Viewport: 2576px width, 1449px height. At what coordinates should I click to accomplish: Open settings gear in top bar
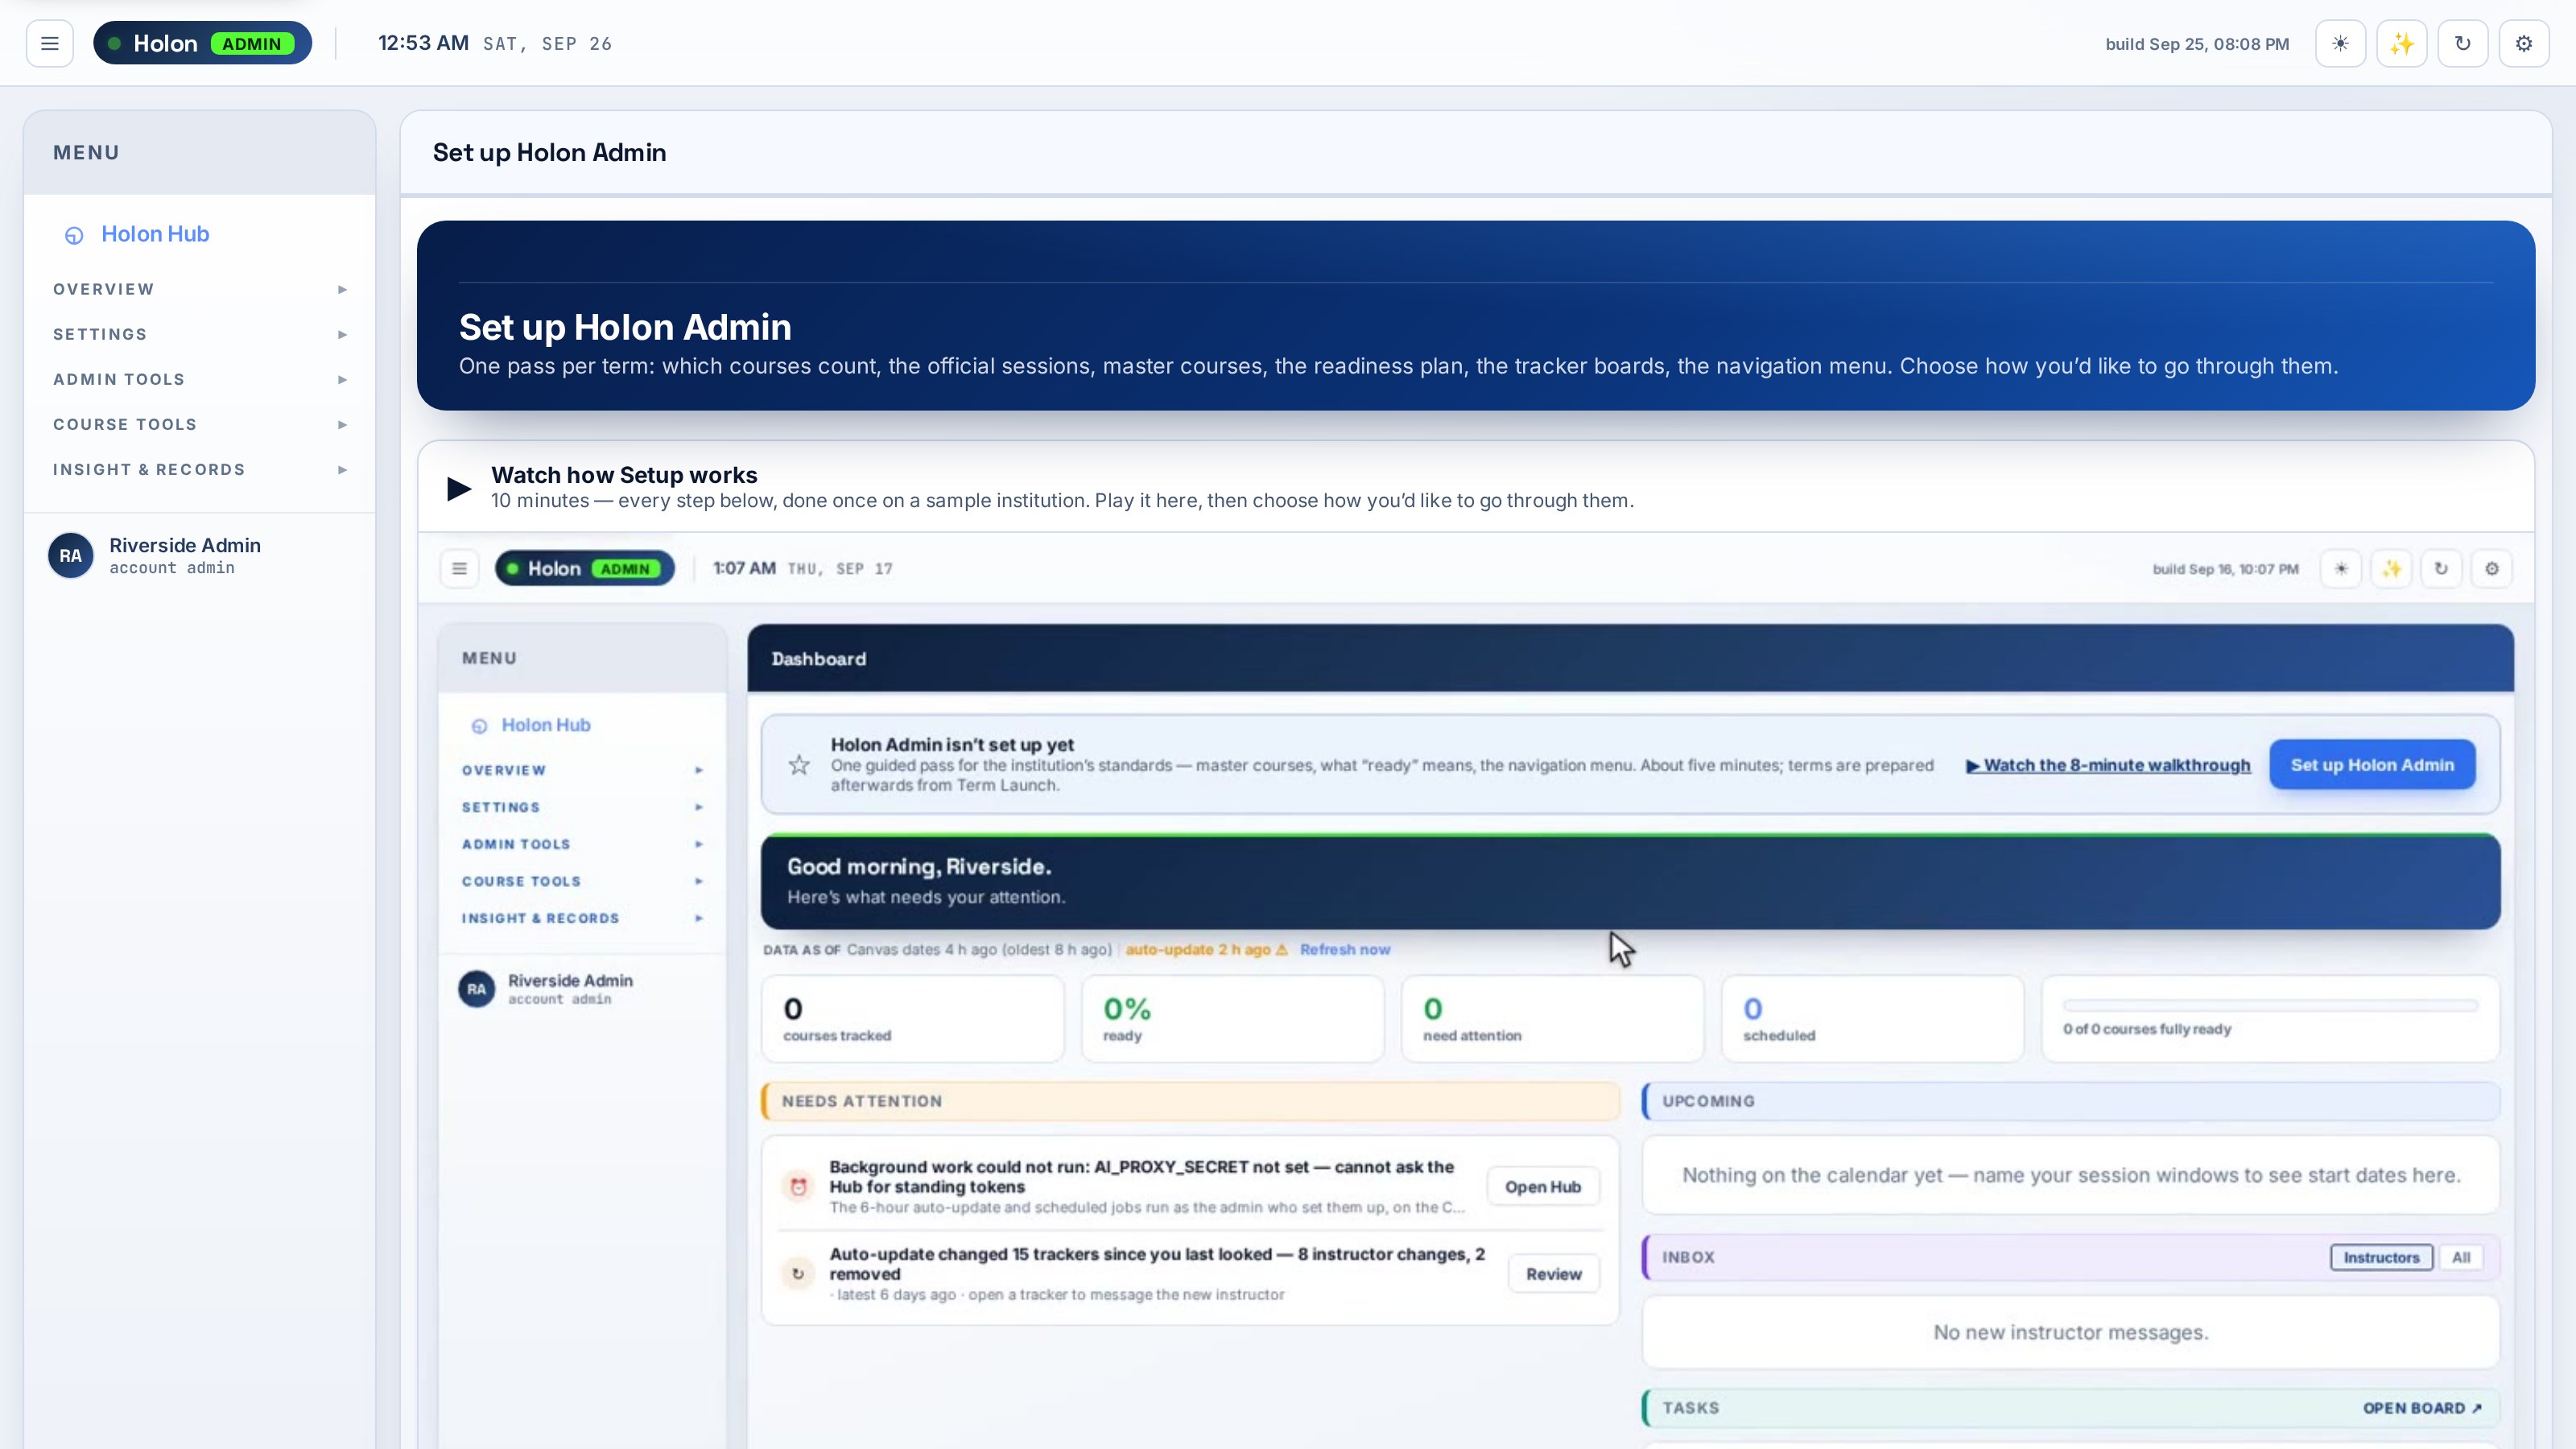[x=2523, y=44]
